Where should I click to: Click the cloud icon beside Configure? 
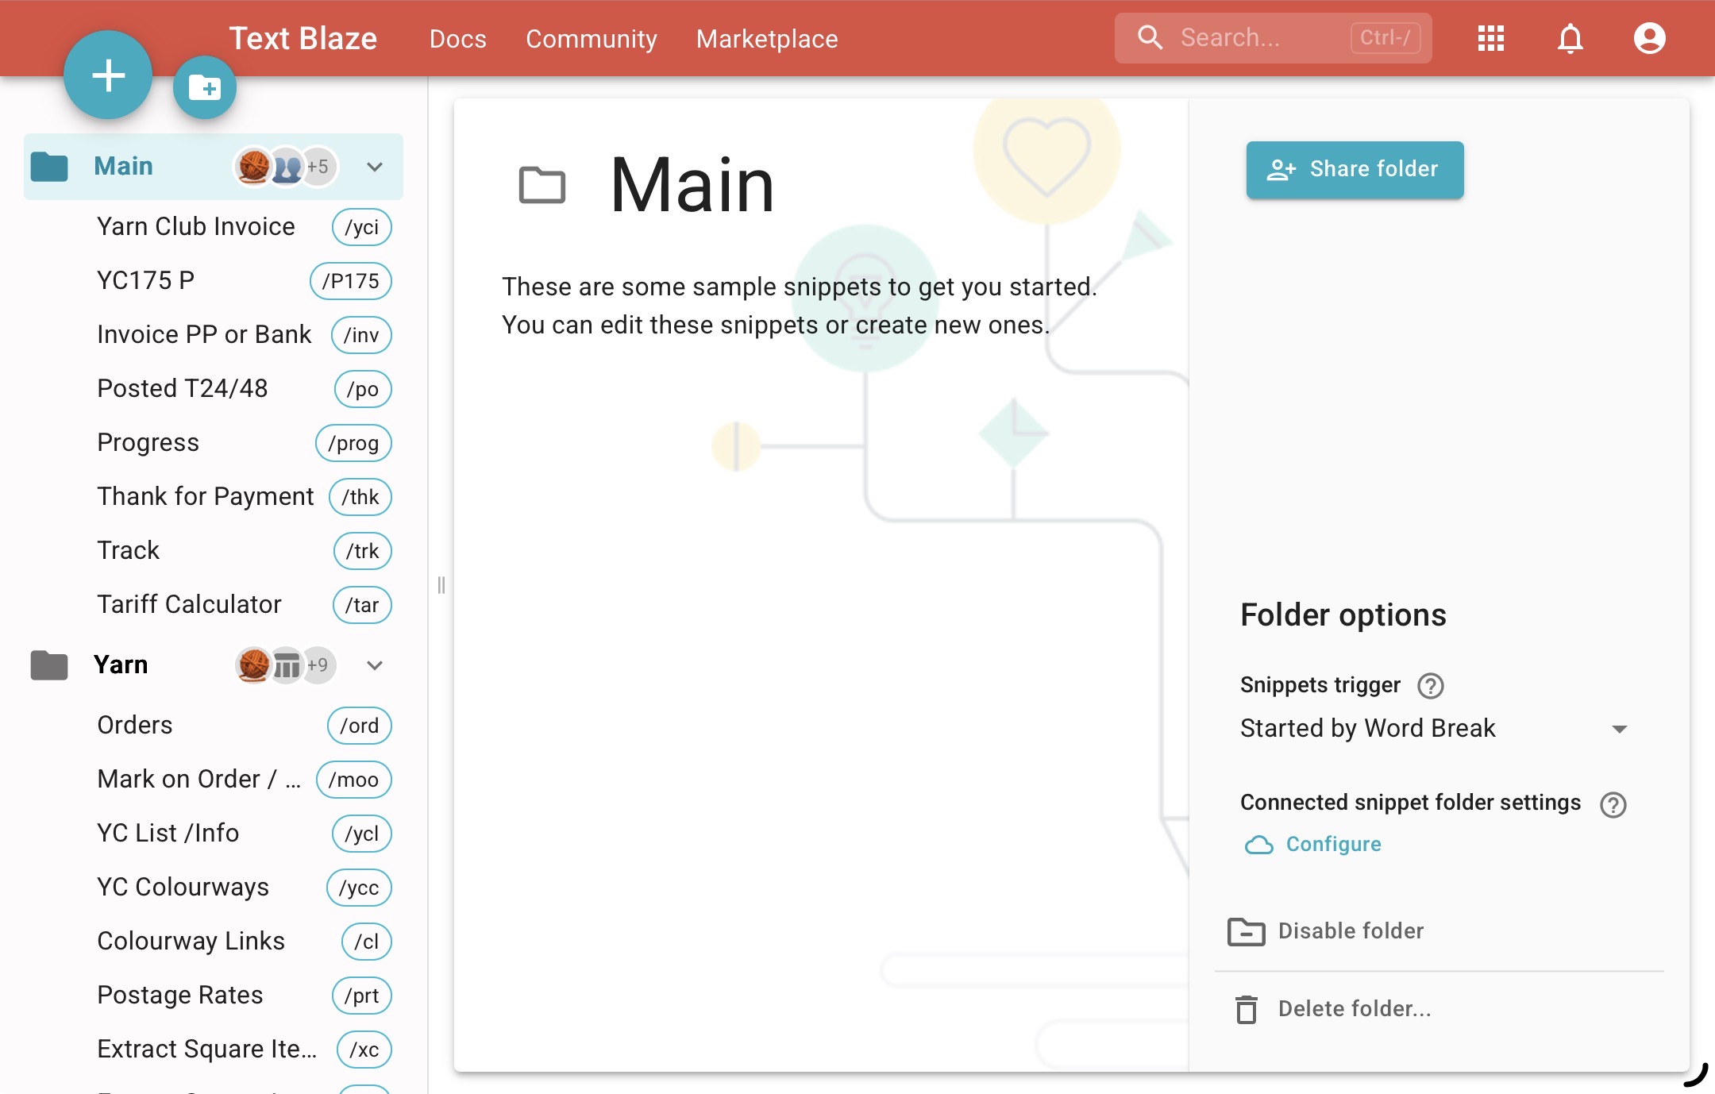(1259, 845)
